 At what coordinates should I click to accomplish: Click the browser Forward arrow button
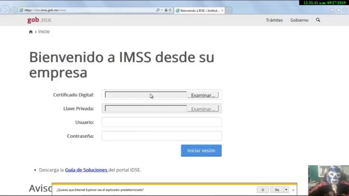(x=14, y=10)
